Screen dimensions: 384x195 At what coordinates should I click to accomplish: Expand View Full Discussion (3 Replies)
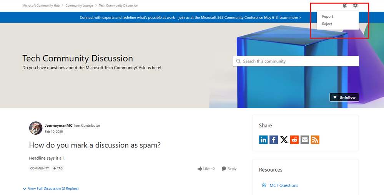coord(51,188)
